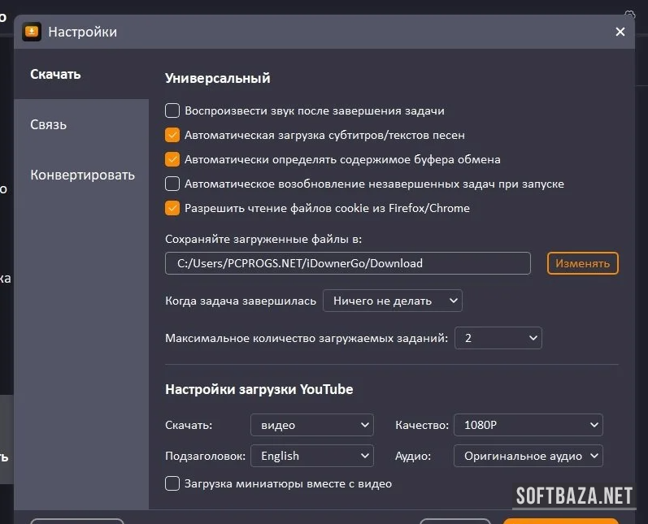Go to the Конвертировать settings tab
648x524 pixels.
[x=82, y=175]
